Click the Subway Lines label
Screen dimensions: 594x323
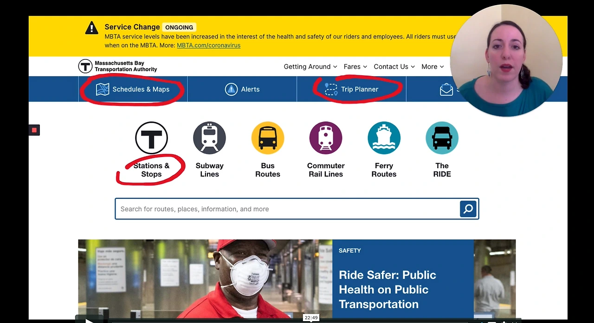tap(209, 170)
